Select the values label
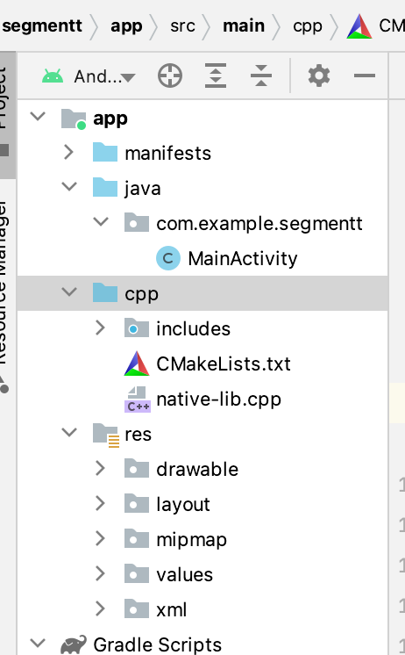405x655 pixels. pos(184,574)
